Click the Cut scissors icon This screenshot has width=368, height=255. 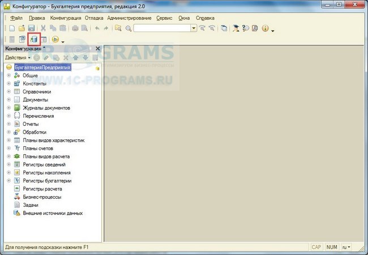point(44,28)
